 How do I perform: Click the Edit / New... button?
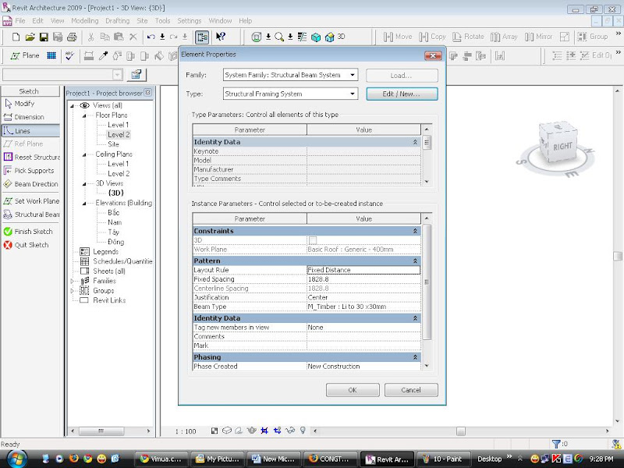pyautogui.click(x=402, y=94)
